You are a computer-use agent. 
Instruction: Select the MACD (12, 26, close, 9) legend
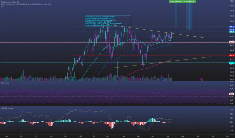(8, 108)
